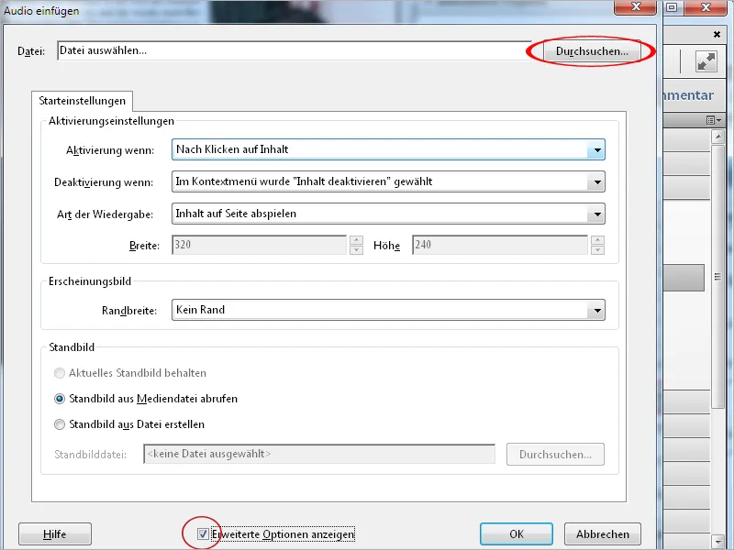Select Aktuelles Standbild behalten radio button
Screen dimensions: 734x550
(60, 373)
